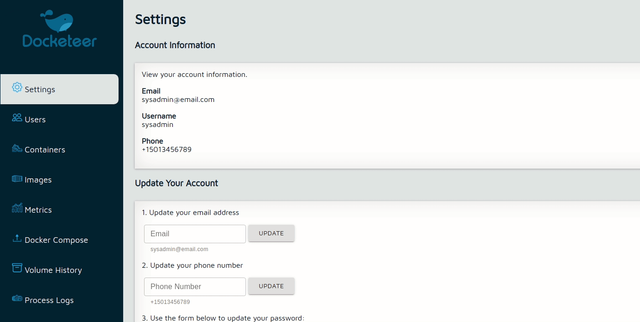The width and height of the screenshot is (640, 322).
Task: Click 'View your account information.' text
Action: (x=195, y=75)
